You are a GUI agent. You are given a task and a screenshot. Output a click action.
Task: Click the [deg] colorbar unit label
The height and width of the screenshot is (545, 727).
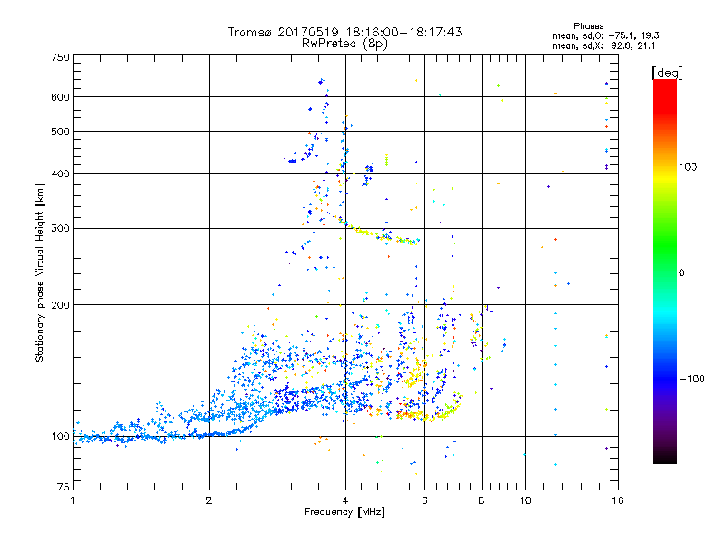pos(667,73)
